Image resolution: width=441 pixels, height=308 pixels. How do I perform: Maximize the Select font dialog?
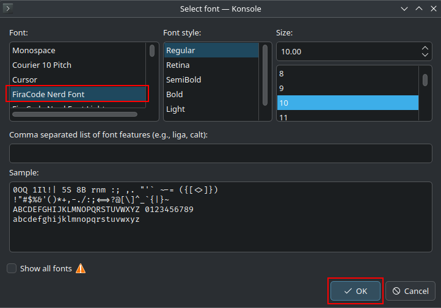(419, 9)
